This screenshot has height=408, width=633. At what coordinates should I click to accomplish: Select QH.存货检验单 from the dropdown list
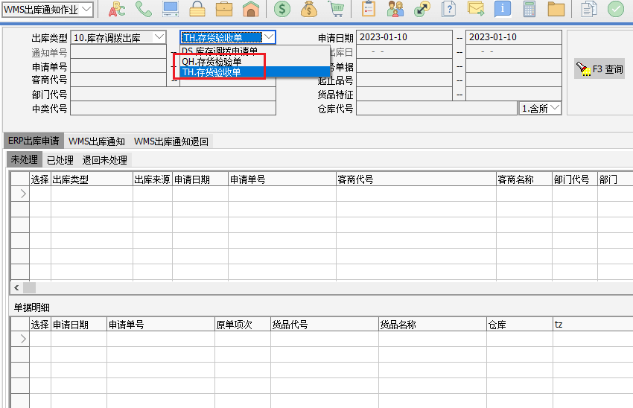[212, 62]
